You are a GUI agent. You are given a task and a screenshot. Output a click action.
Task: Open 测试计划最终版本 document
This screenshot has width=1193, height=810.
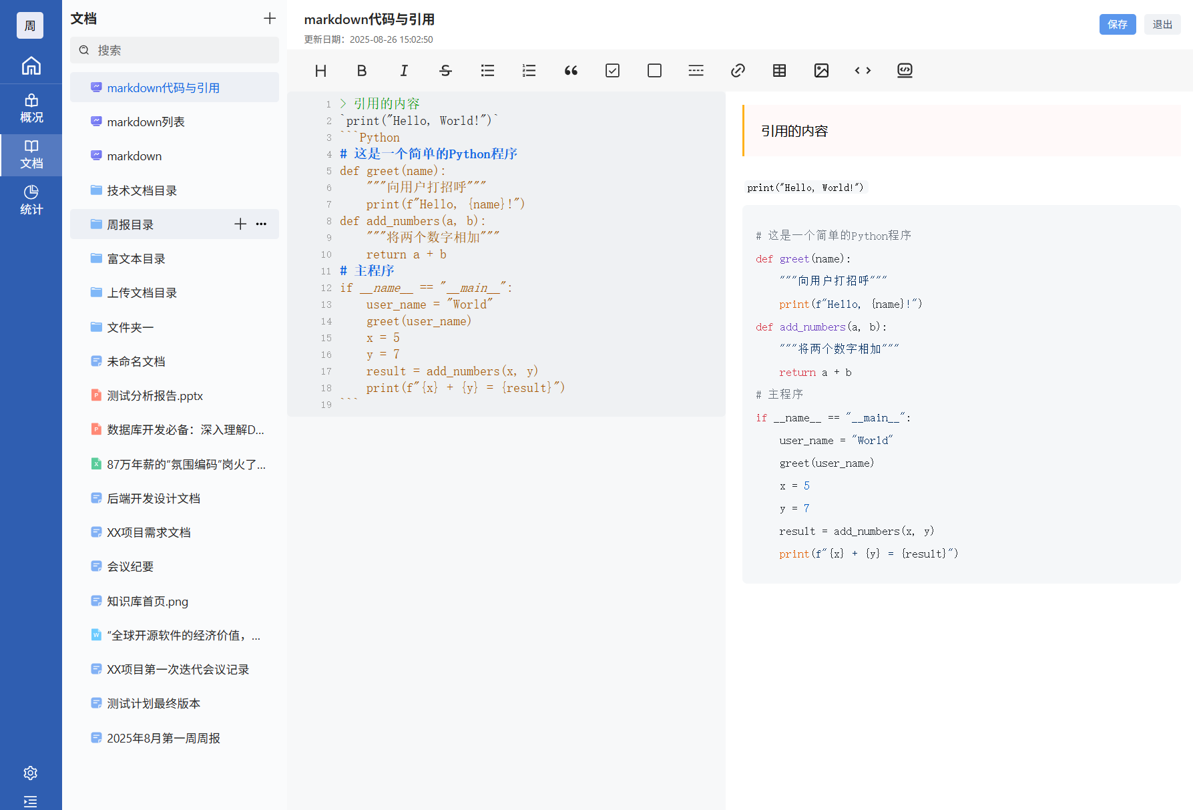click(x=174, y=703)
